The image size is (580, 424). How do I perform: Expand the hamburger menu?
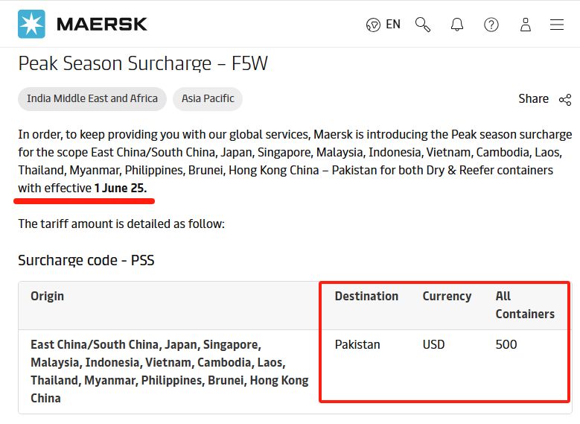557,25
